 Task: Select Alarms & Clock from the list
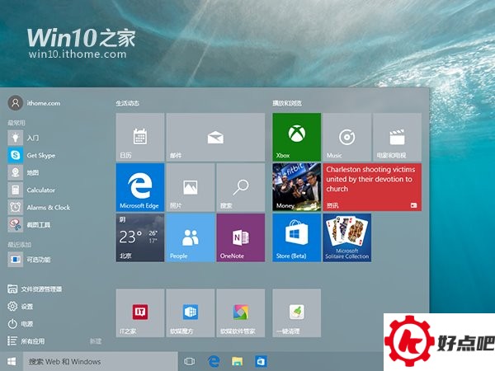[47, 207]
